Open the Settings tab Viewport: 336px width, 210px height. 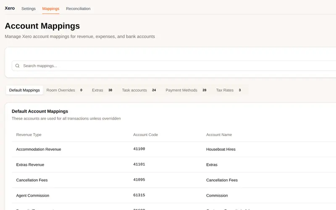point(29,9)
